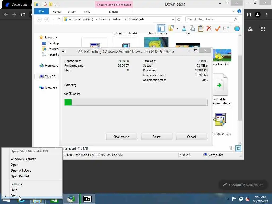The height and width of the screenshot is (204, 272).
Task: Click the extraction progress bar
Action: (136, 102)
